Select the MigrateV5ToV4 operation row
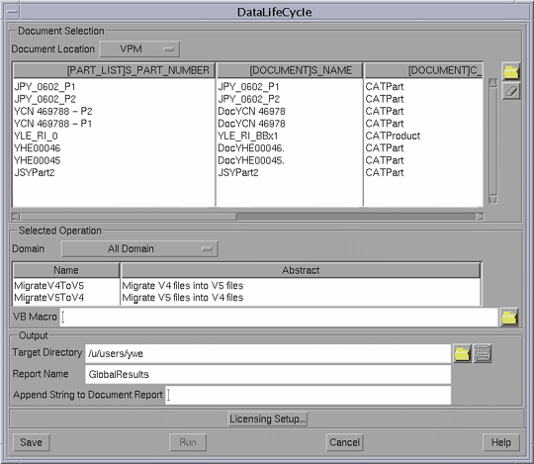This screenshot has width=534, height=464. [x=247, y=298]
